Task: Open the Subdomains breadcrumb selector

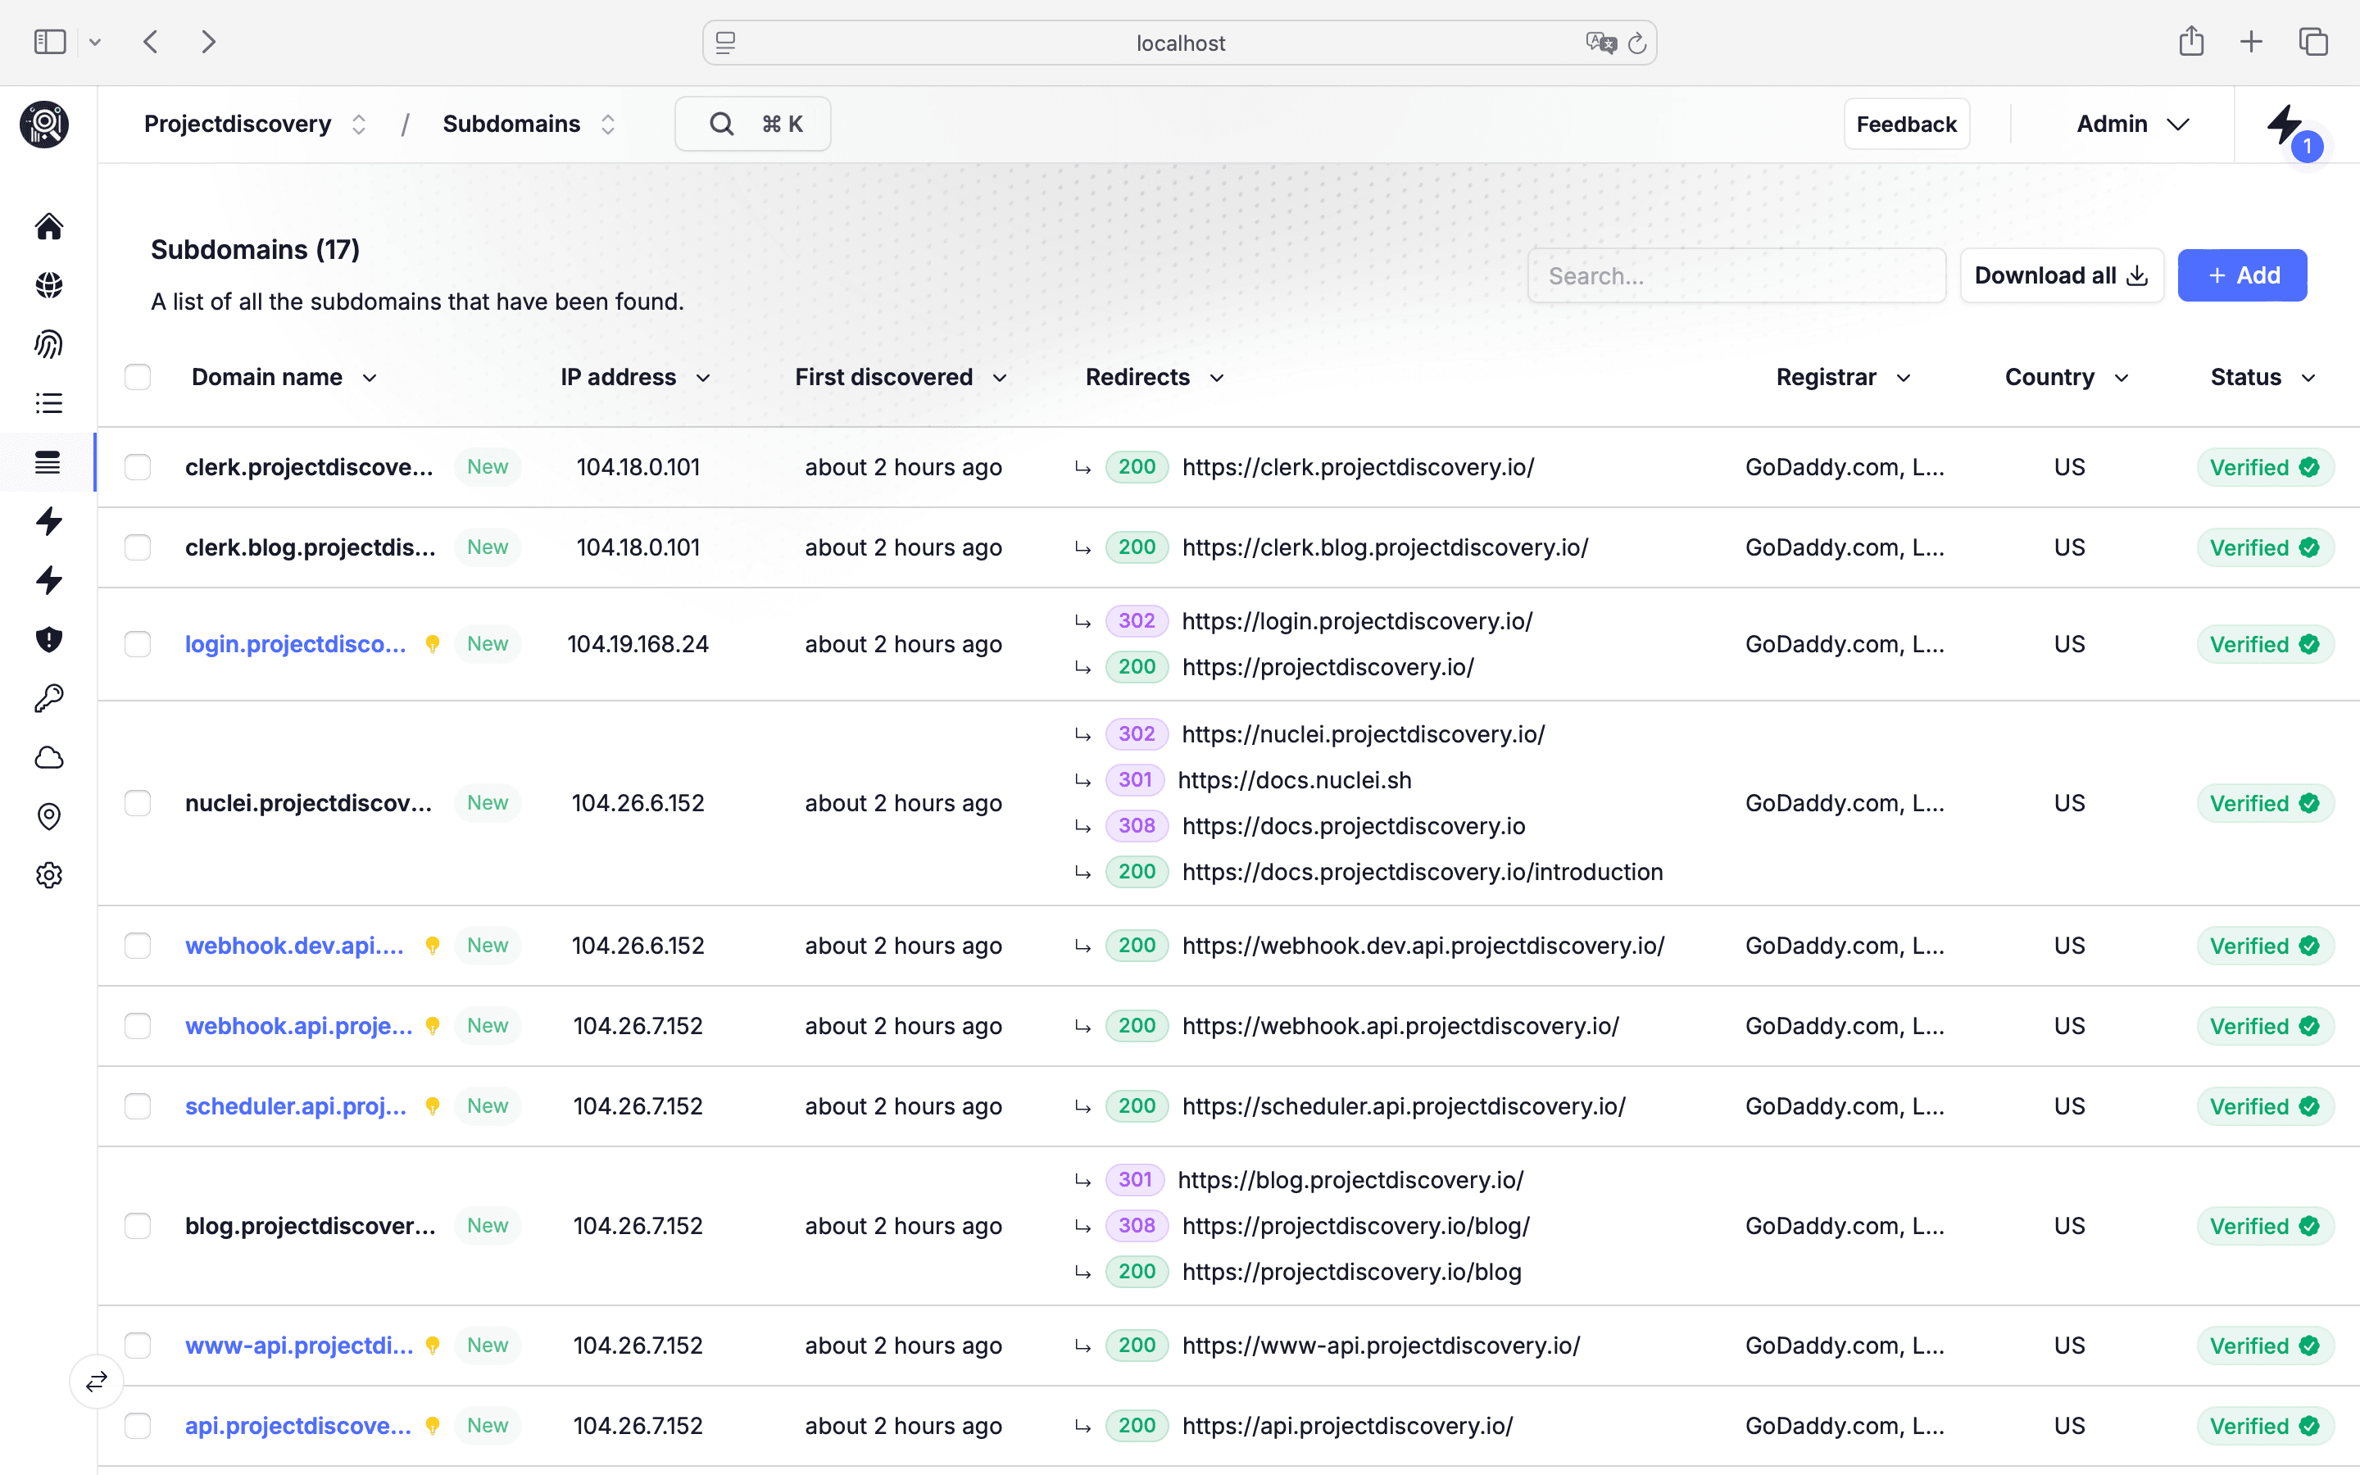Action: tap(529, 124)
